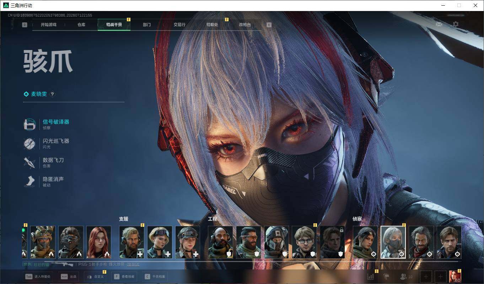Pick the operator portrait wearing glasses
Viewport: 484px width, 284px height.
click(x=305, y=242)
